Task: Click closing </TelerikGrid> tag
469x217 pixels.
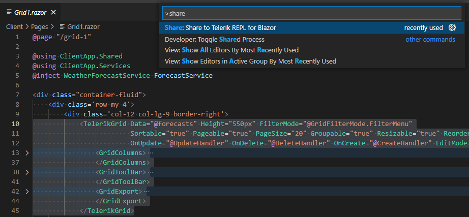Action: (x=107, y=210)
